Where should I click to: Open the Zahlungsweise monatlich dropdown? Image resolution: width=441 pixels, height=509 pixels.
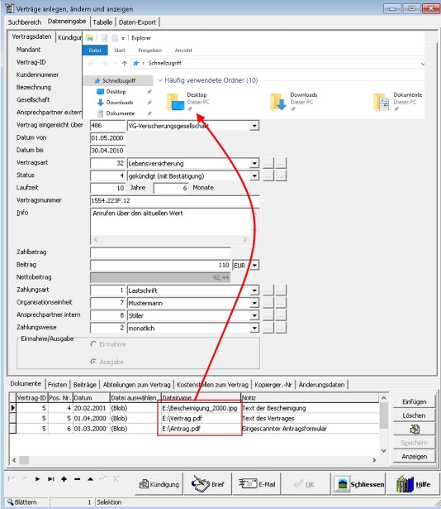tap(254, 328)
